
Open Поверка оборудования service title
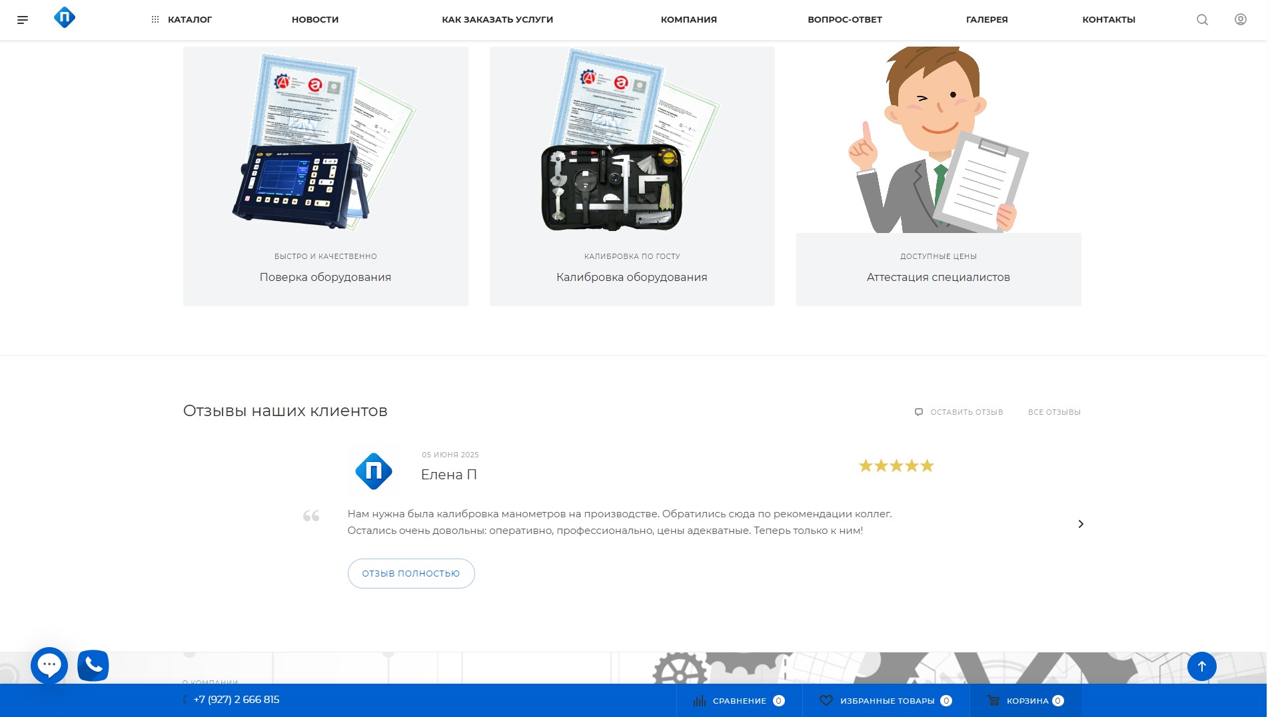[325, 277]
